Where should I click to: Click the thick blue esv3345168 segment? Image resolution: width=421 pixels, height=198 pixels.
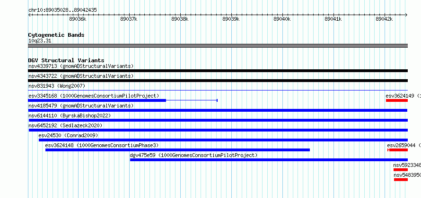coord(97,100)
